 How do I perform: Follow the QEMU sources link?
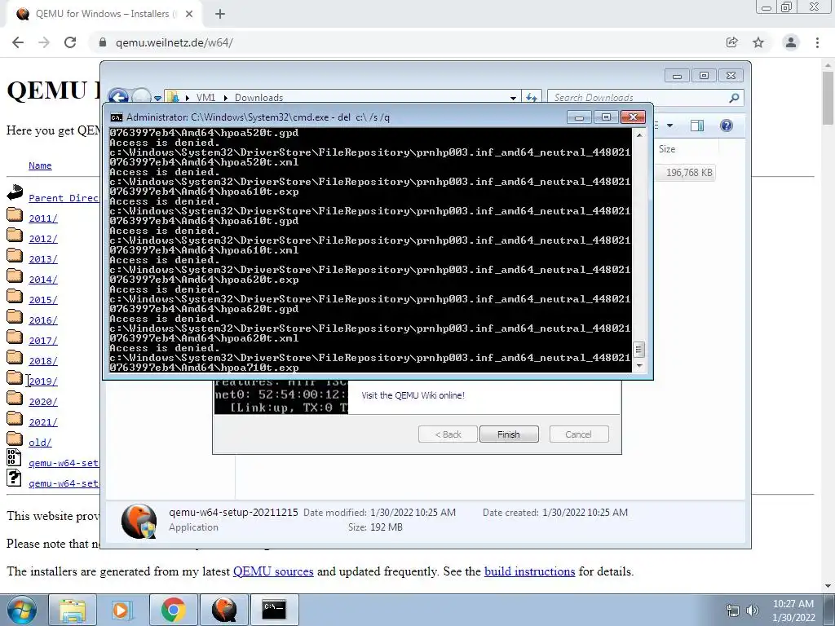coord(273,571)
